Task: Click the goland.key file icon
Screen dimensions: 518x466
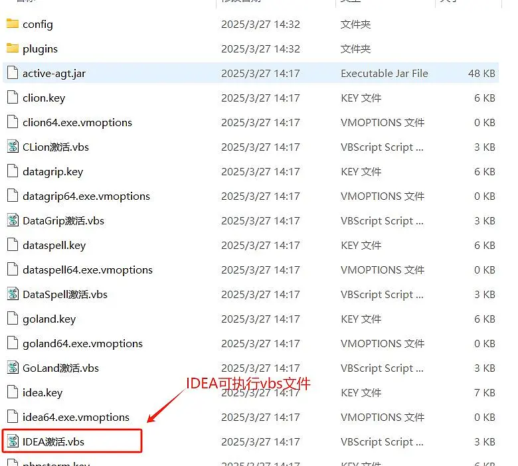Action: 13,319
